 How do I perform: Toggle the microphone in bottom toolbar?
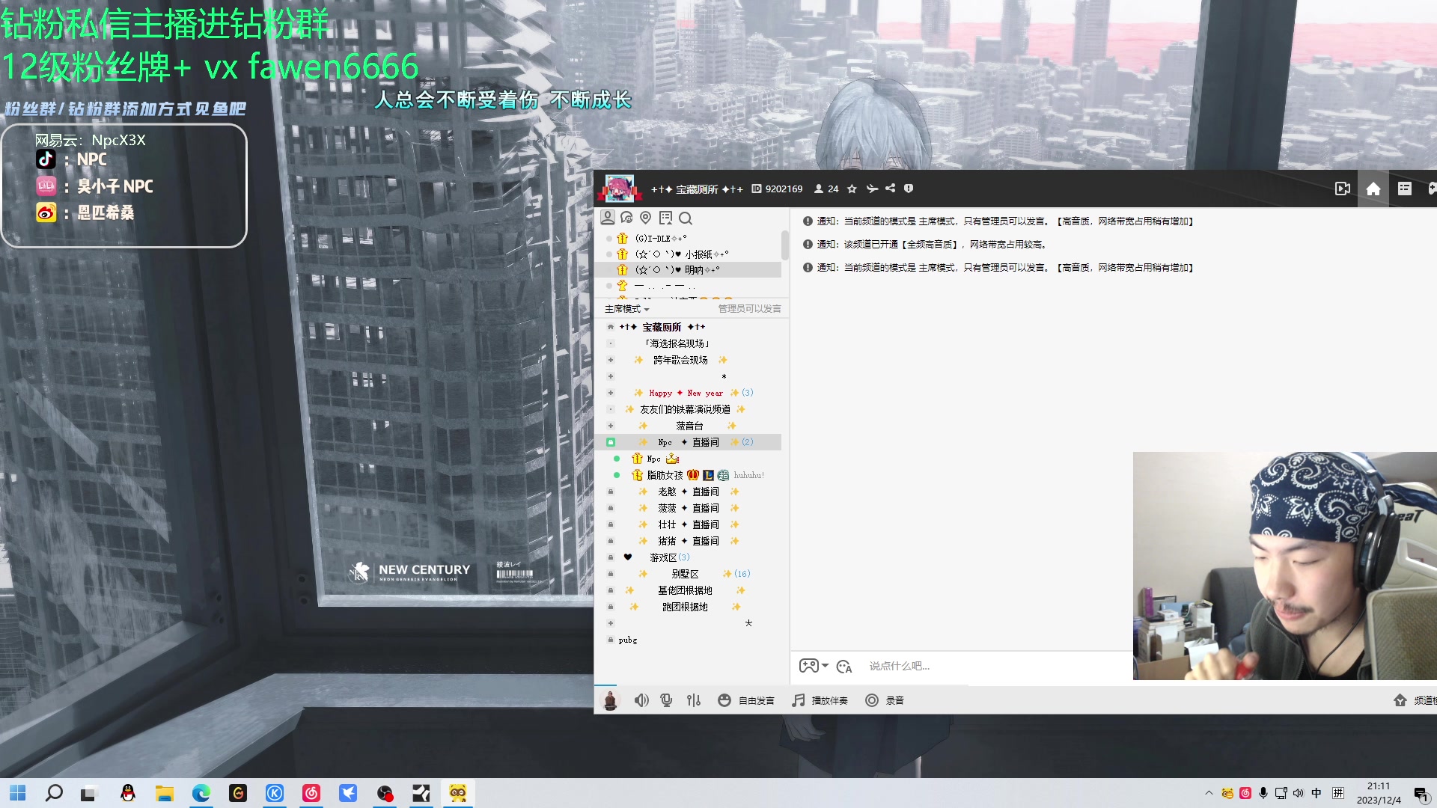(666, 700)
